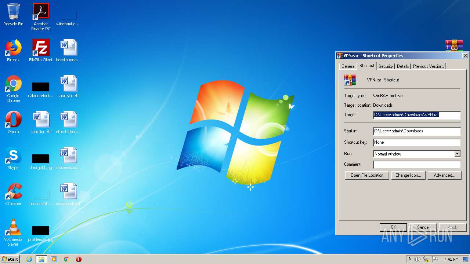Select the VLC media player icon
The width and height of the screenshot is (470, 264).
coord(13,232)
